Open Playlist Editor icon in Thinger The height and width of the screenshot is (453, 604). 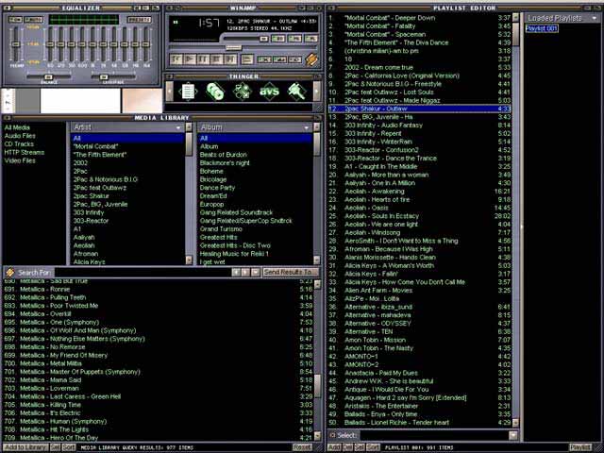click(x=188, y=92)
